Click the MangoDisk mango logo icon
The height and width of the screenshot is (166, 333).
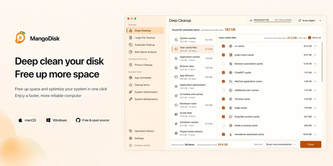coord(20,37)
